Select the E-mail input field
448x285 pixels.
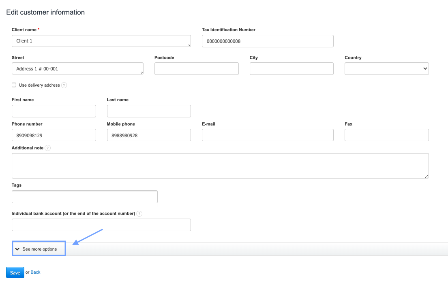tap(268, 135)
